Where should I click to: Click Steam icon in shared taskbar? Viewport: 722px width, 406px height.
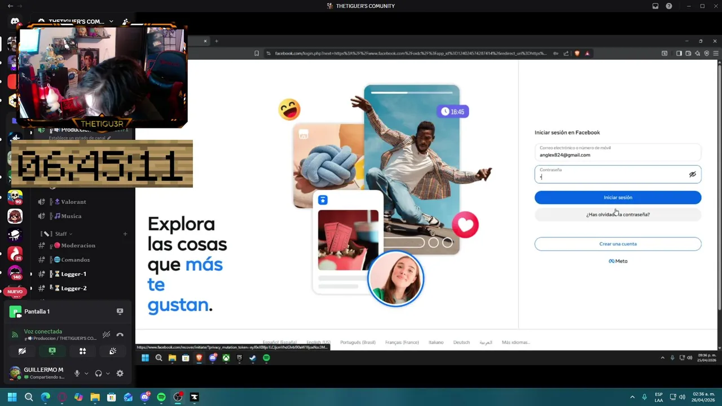(x=253, y=358)
